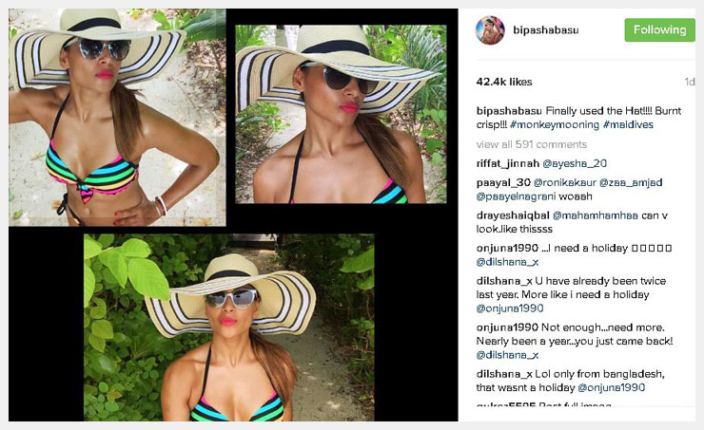The image size is (704, 430).
Task: Open the drayeshaiqbal commenter profile
Action: pyautogui.click(x=513, y=215)
